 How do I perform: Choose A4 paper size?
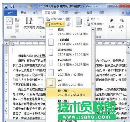click(69, 83)
